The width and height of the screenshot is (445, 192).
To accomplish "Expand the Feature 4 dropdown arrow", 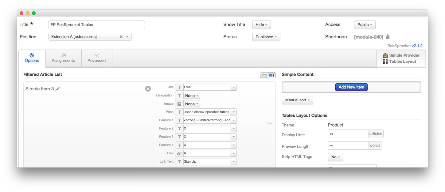I will tap(234, 145).
